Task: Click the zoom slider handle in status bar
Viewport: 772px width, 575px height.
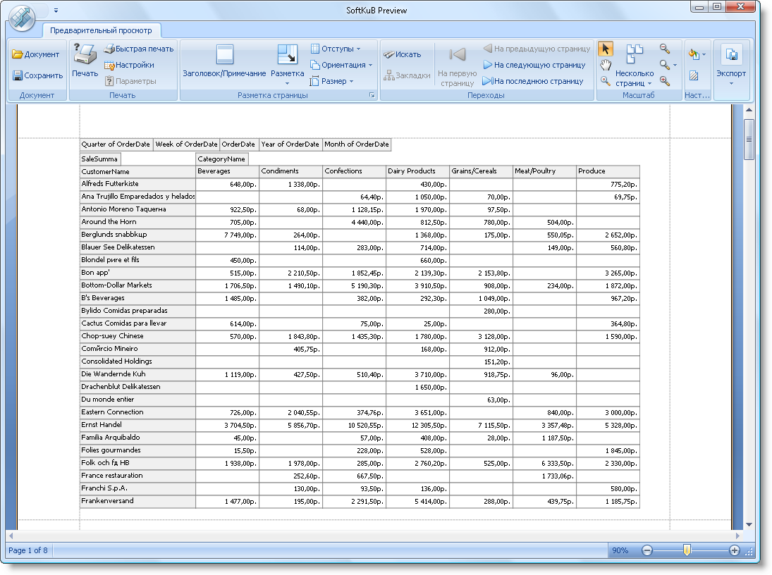Action: click(x=687, y=550)
